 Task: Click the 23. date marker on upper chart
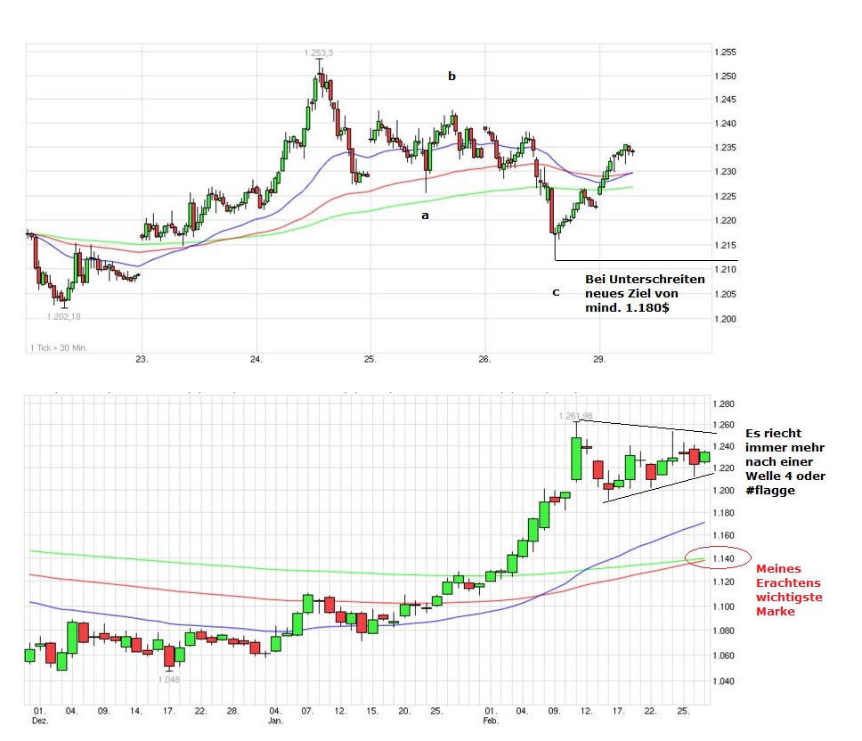[x=142, y=360]
